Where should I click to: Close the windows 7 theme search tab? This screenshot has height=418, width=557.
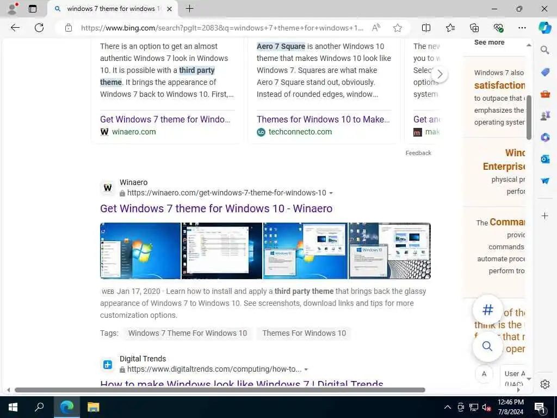click(170, 9)
